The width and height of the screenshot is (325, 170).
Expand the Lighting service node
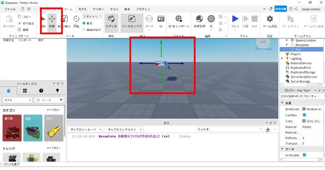[x=282, y=59]
